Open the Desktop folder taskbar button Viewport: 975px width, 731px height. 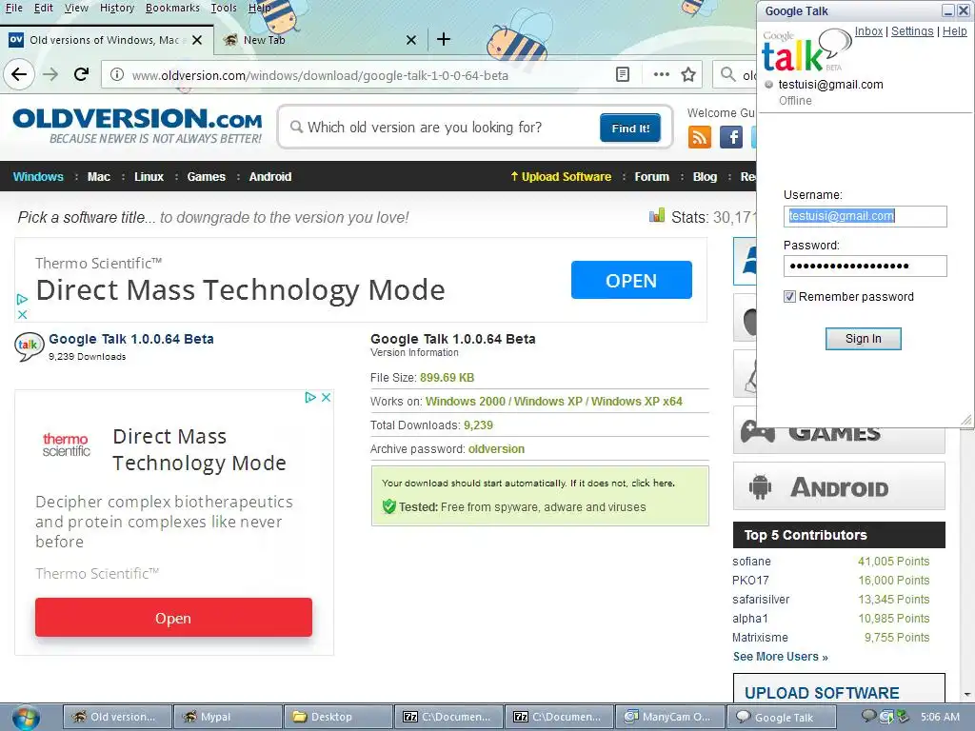point(338,717)
